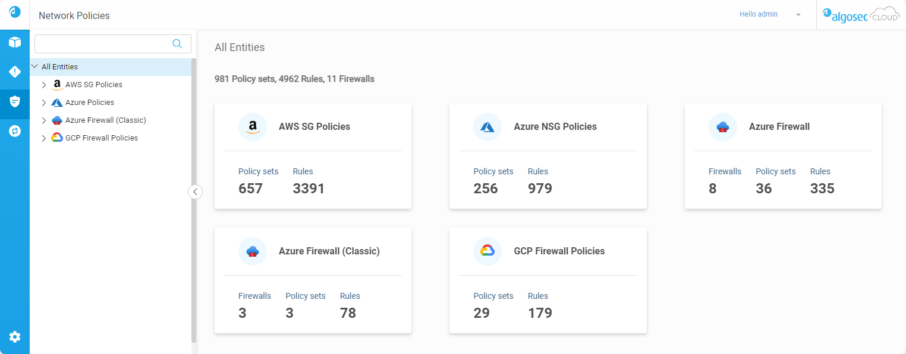906x354 pixels.
Task: Select the Network Policies shield icon
Action: [15, 101]
